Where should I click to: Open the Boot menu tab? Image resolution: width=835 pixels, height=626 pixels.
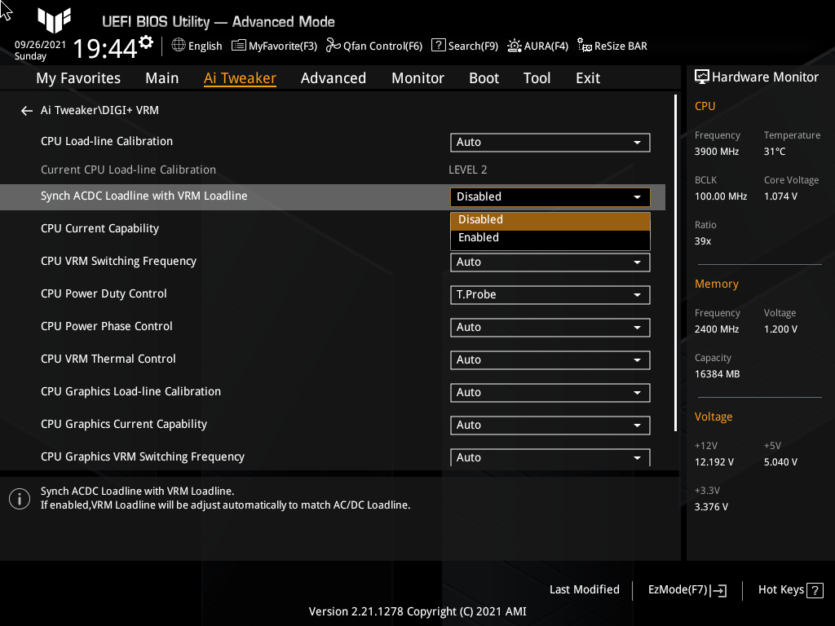pos(484,77)
